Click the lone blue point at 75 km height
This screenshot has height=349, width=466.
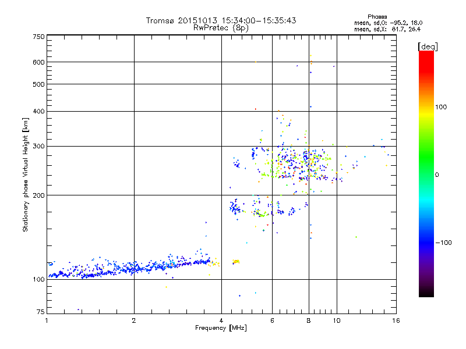point(79,309)
